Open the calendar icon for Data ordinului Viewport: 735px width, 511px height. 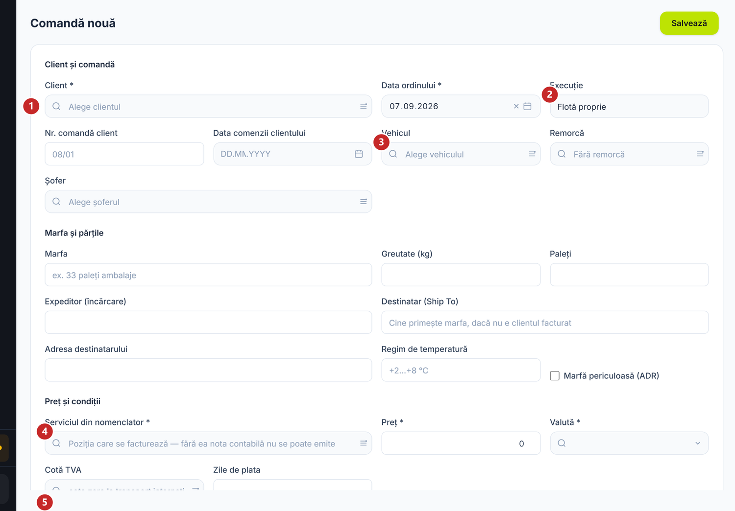coord(527,106)
